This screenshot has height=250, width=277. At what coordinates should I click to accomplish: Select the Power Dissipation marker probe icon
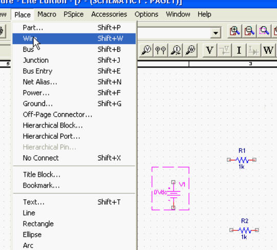(x=190, y=50)
